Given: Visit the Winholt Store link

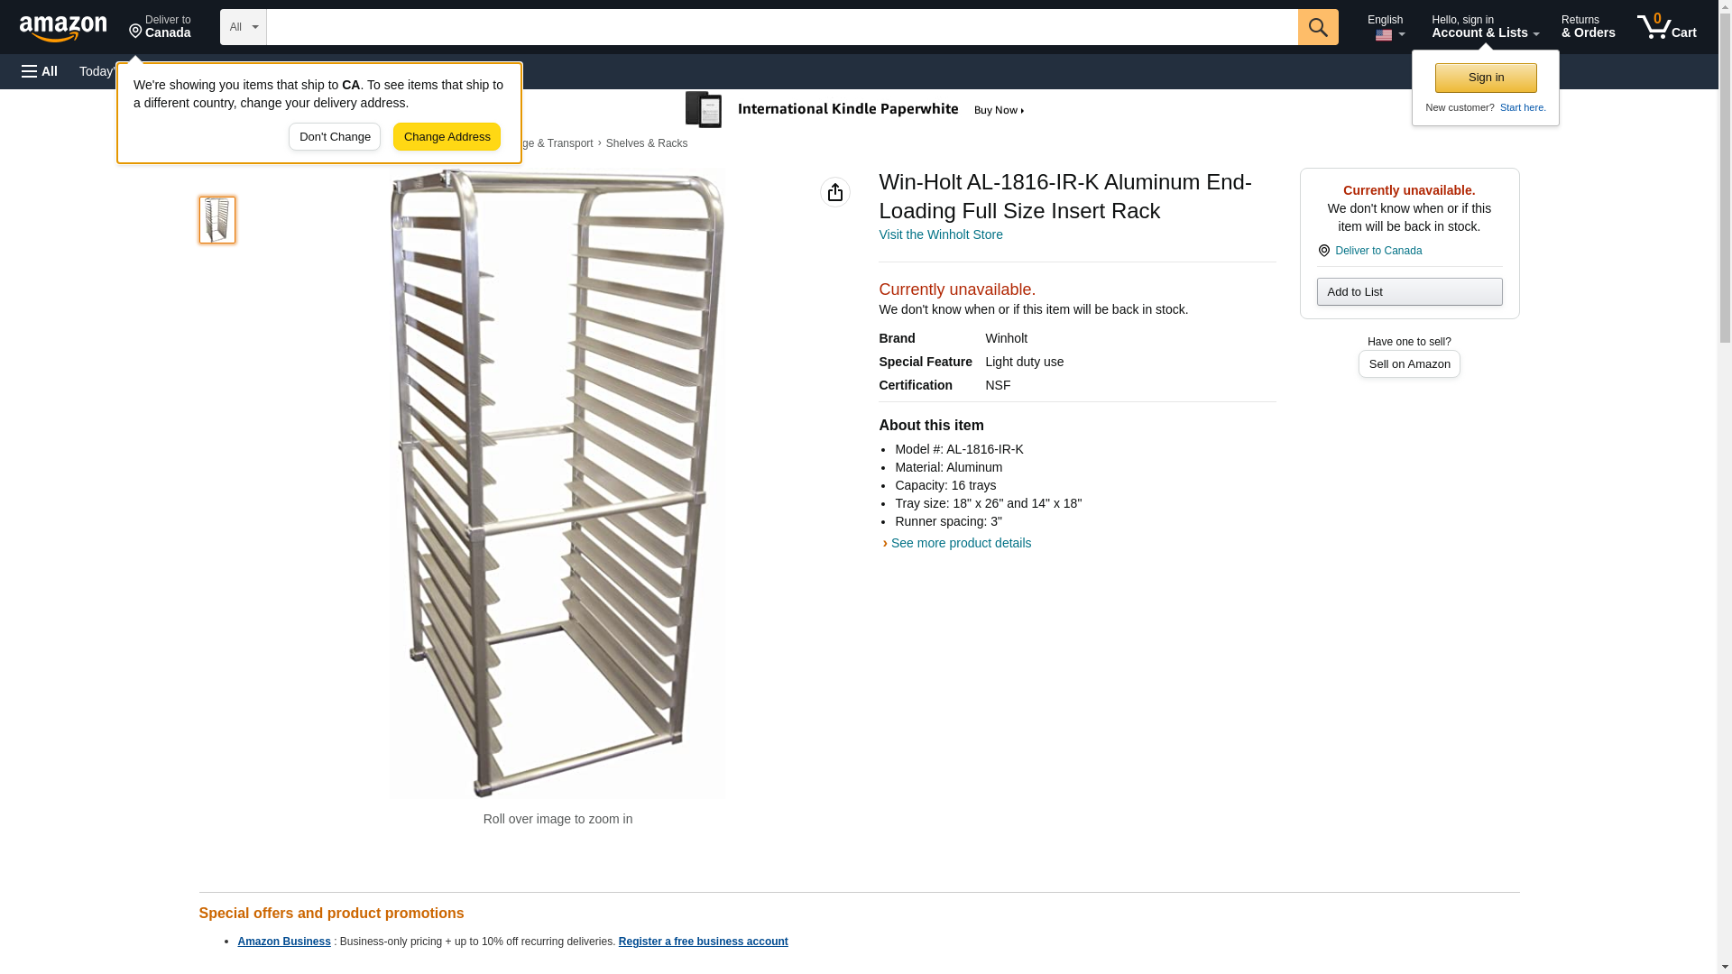Looking at the screenshot, I should click(940, 234).
